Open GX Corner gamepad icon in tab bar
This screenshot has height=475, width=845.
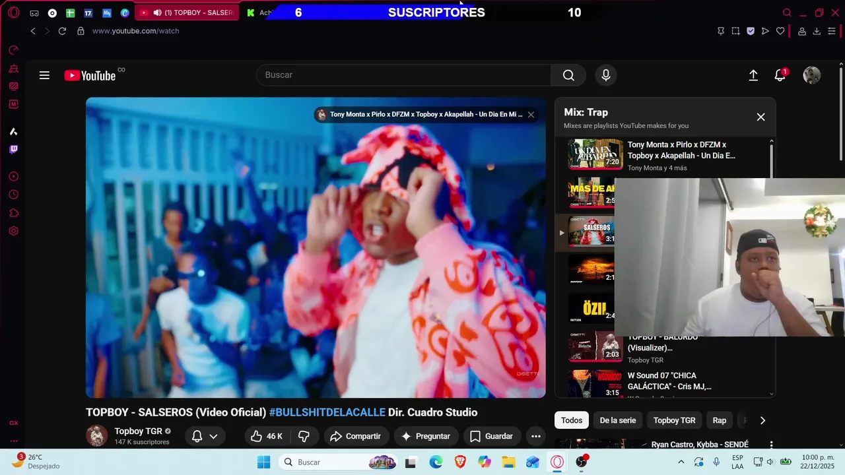34,13
